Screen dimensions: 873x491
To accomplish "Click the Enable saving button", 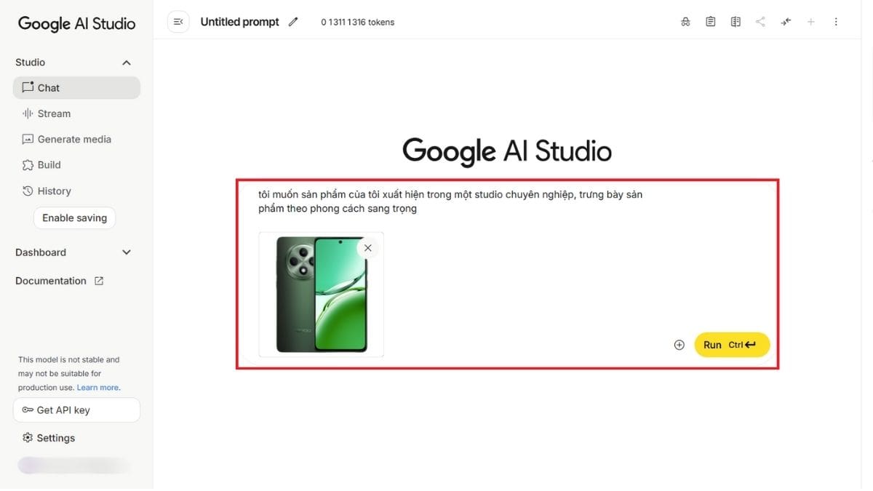I will pyautogui.click(x=74, y=217).
